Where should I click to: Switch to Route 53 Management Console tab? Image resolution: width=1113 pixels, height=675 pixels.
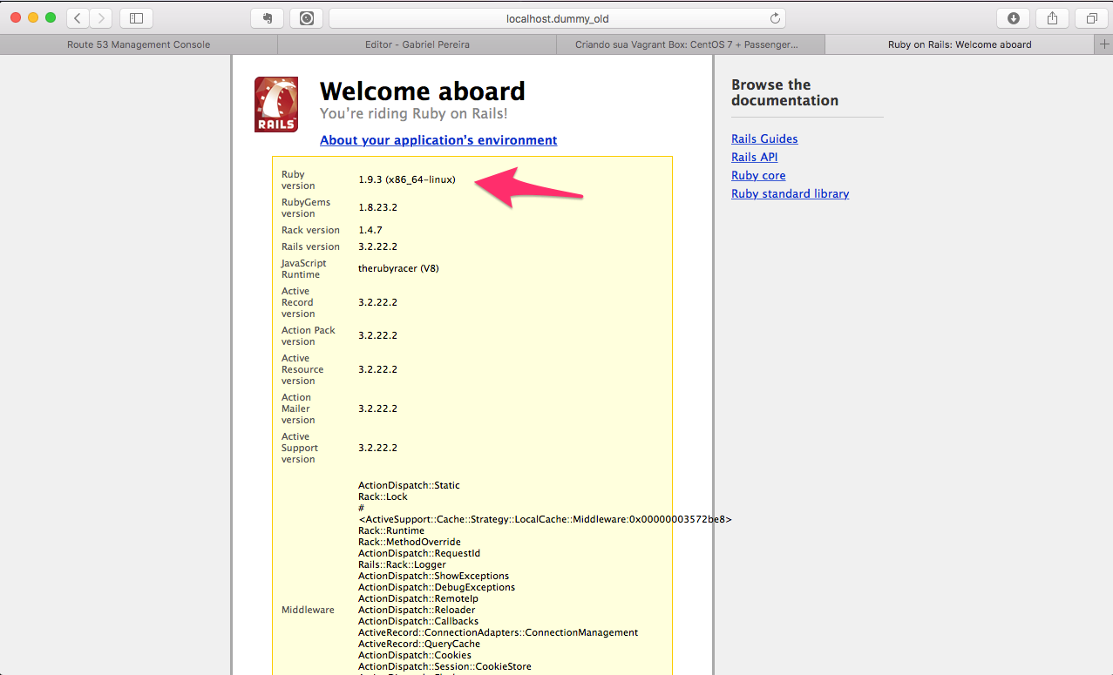[x=139, y=44]
